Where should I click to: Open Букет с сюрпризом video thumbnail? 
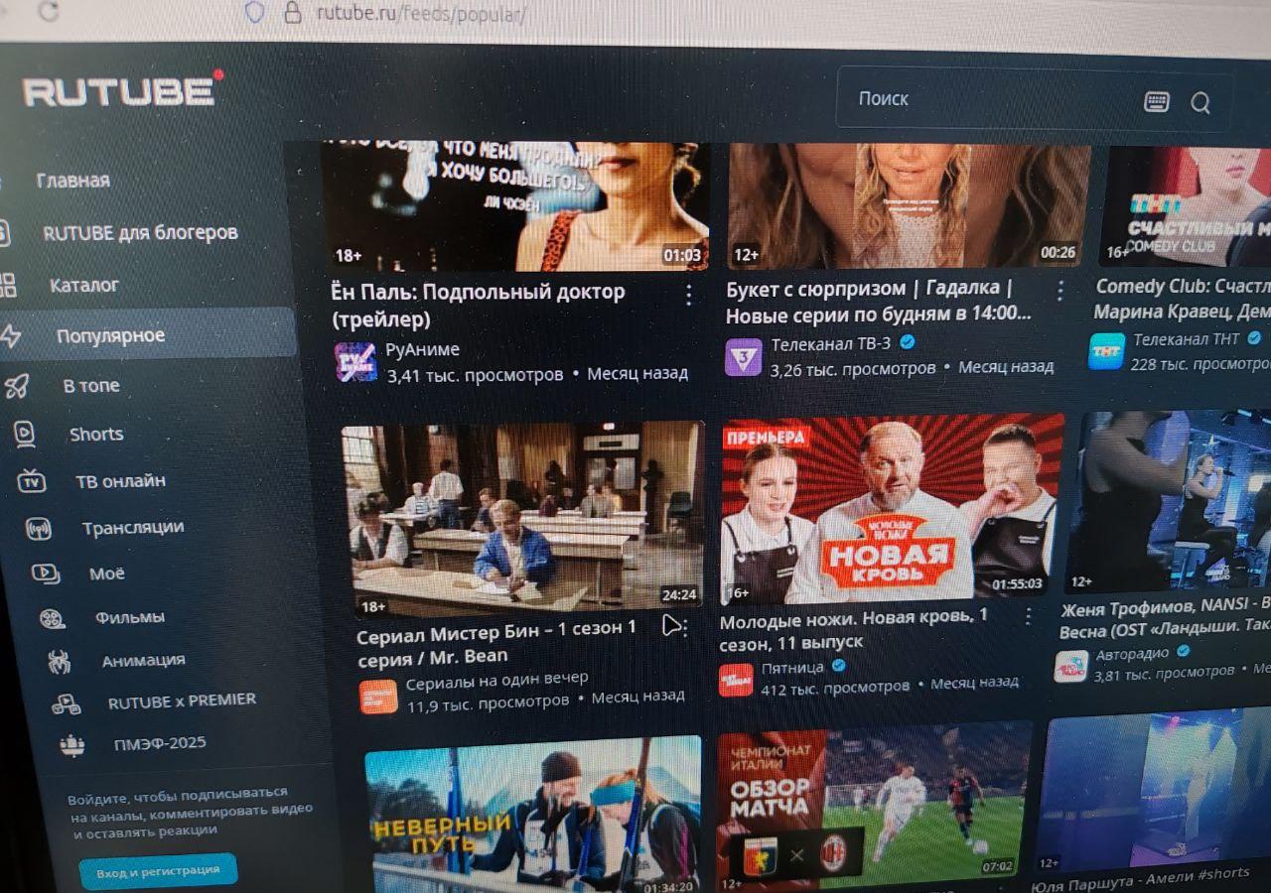(908, 206)
